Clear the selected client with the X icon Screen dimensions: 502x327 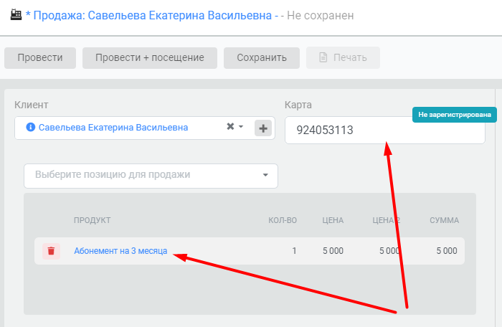230,126
